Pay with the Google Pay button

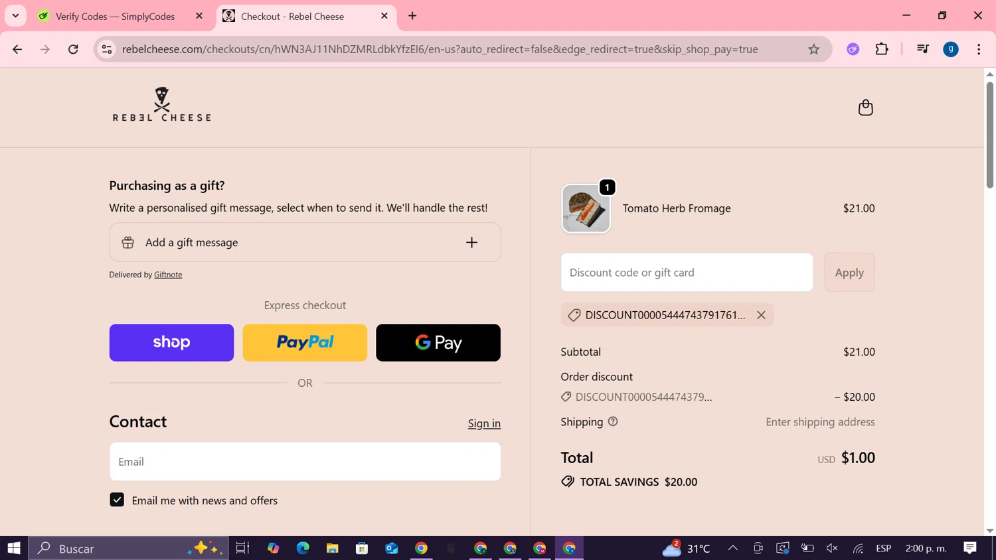click(x=438, y=342)
